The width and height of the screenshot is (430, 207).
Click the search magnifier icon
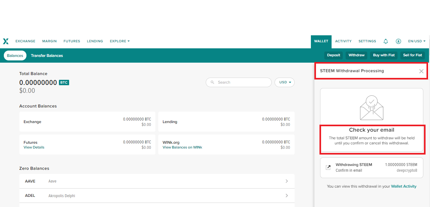212,82
